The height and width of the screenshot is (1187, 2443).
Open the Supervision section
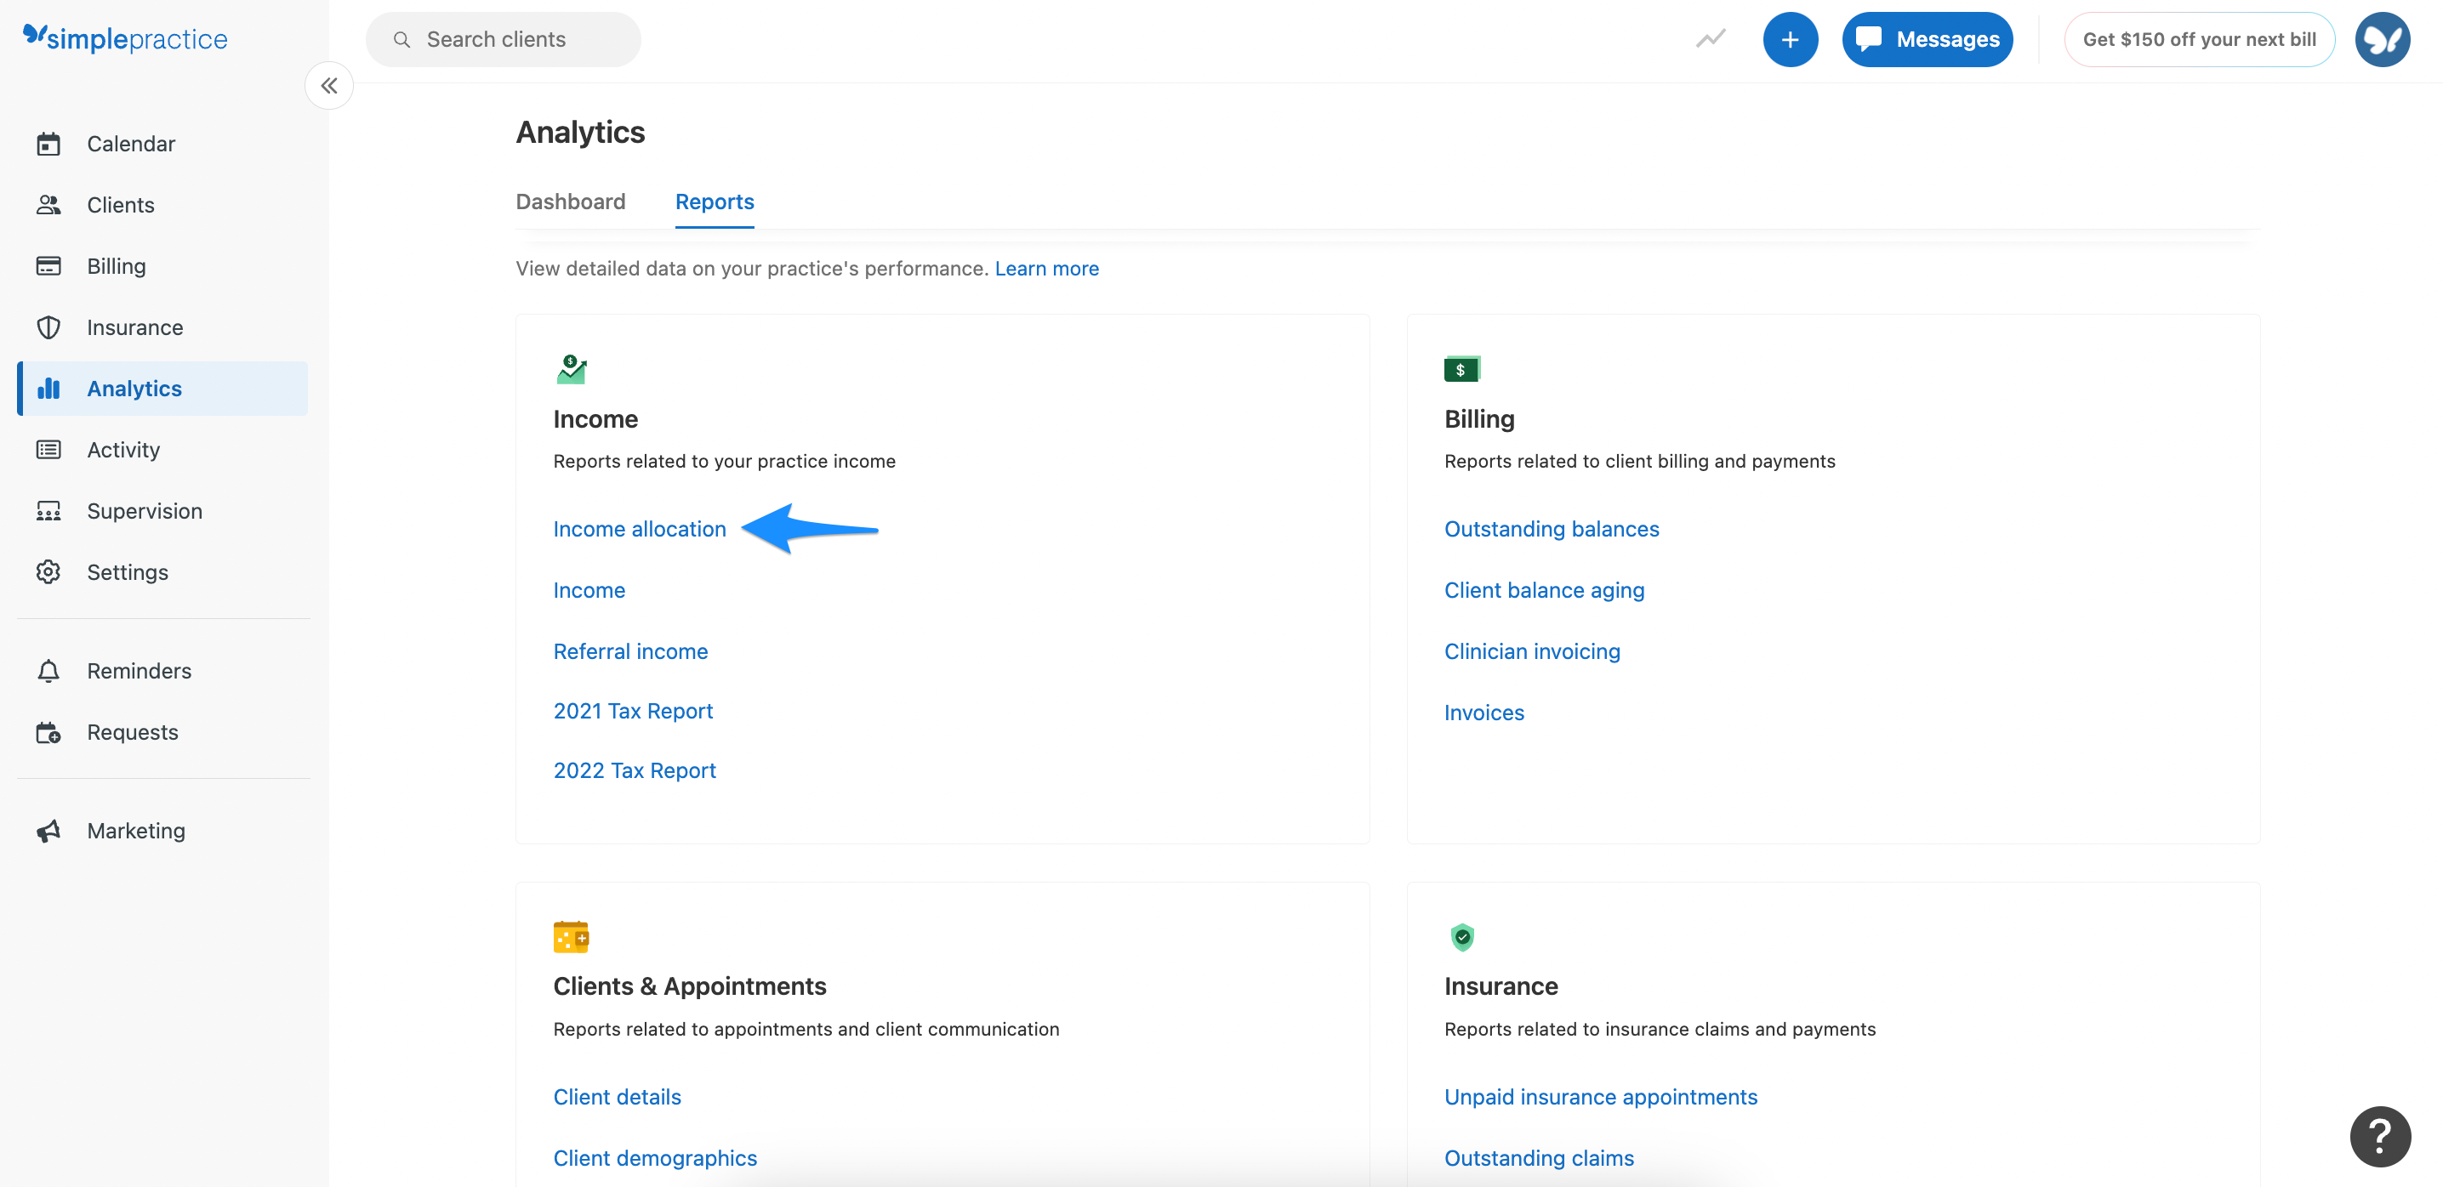click(x=144, y=510)
